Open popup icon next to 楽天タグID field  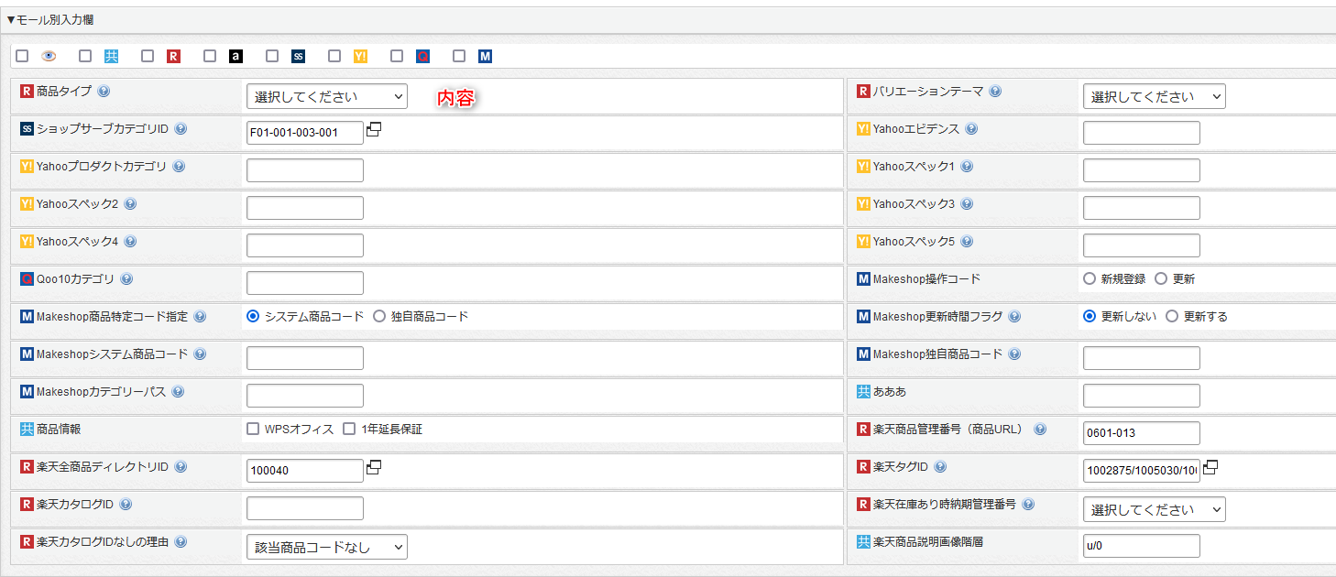click(x=1210, y=467)
